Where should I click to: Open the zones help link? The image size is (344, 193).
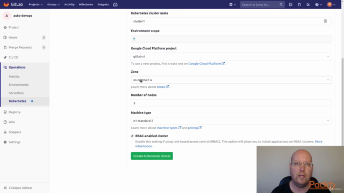(x=161, y=87)
